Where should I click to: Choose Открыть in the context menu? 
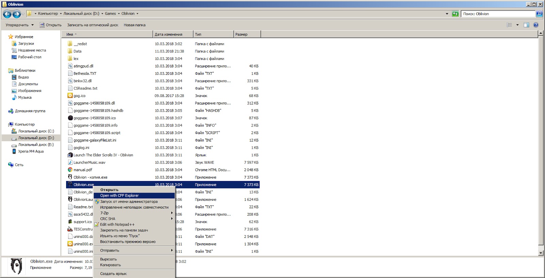[x=134, y=190]
